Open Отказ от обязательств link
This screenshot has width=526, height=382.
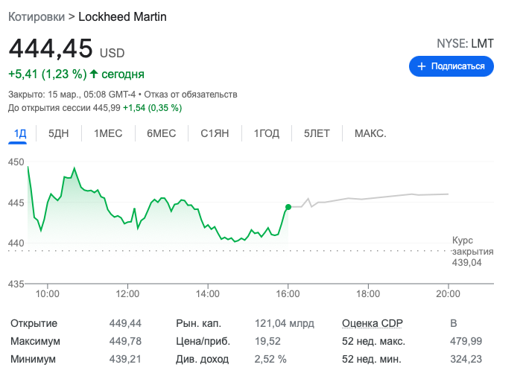click(190, 95)
